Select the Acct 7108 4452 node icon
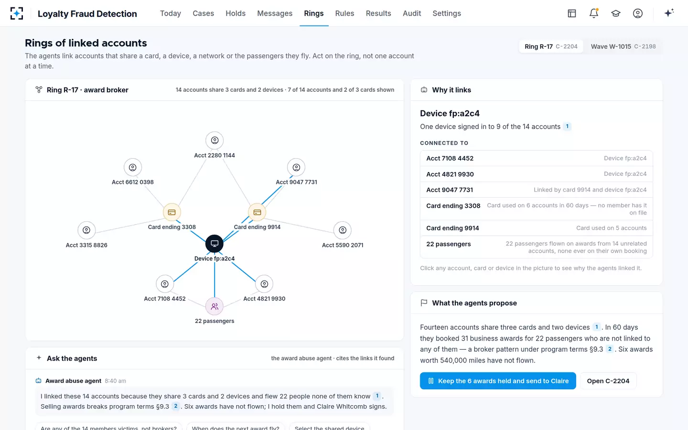 pos(165,284)
